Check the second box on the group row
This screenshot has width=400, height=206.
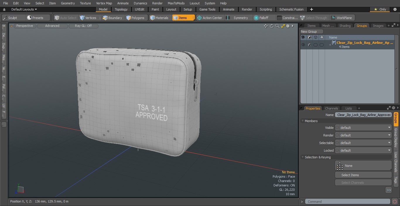(x=322, y=45)
